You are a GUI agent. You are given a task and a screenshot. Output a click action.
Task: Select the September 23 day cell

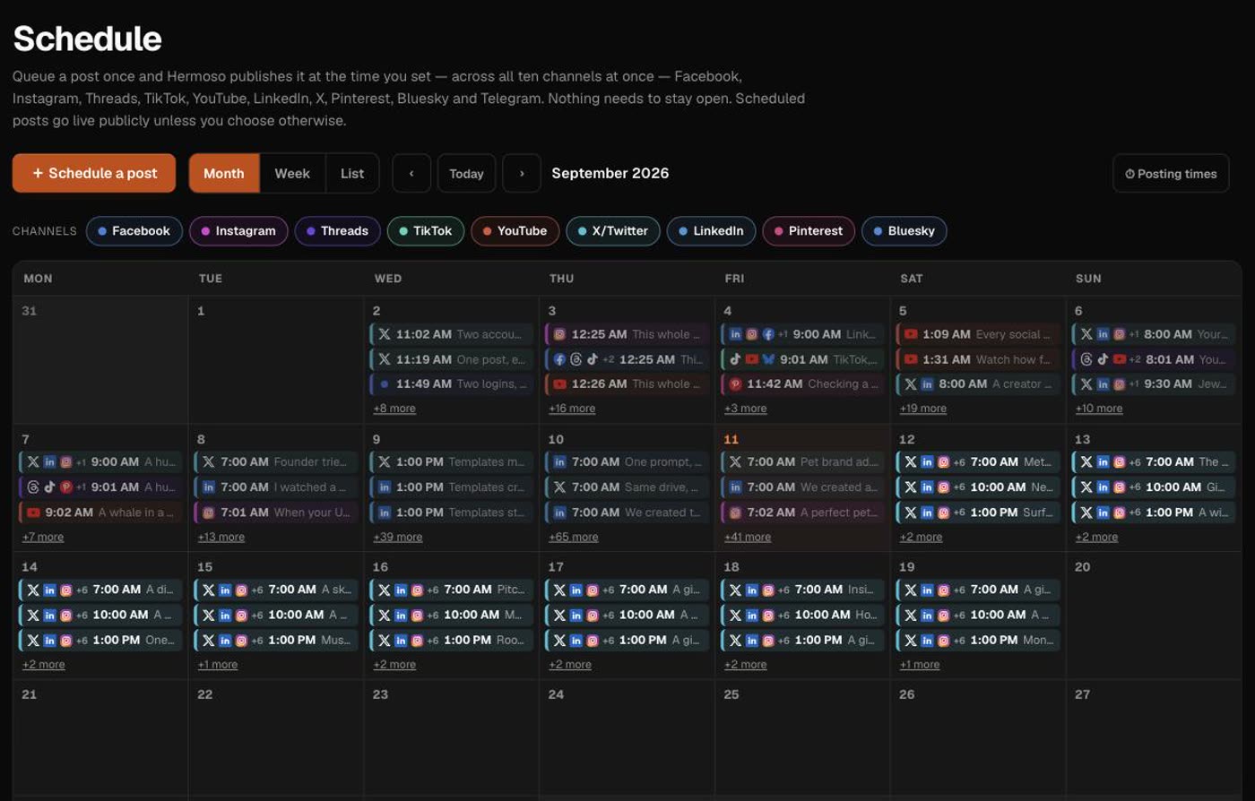(x=452, y=739)
